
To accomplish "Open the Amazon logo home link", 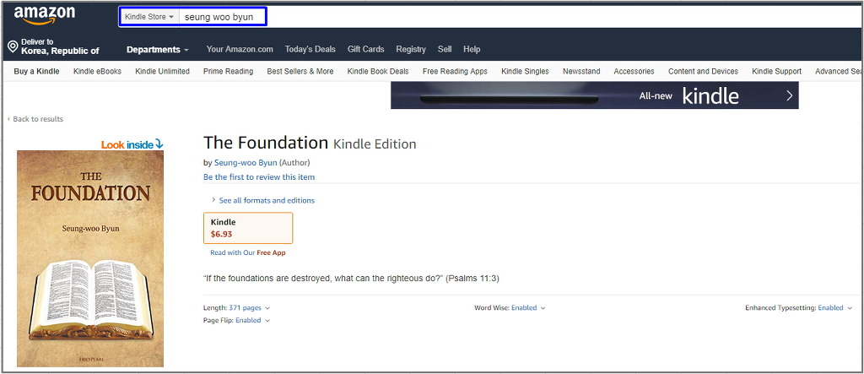I will (45, 15).
